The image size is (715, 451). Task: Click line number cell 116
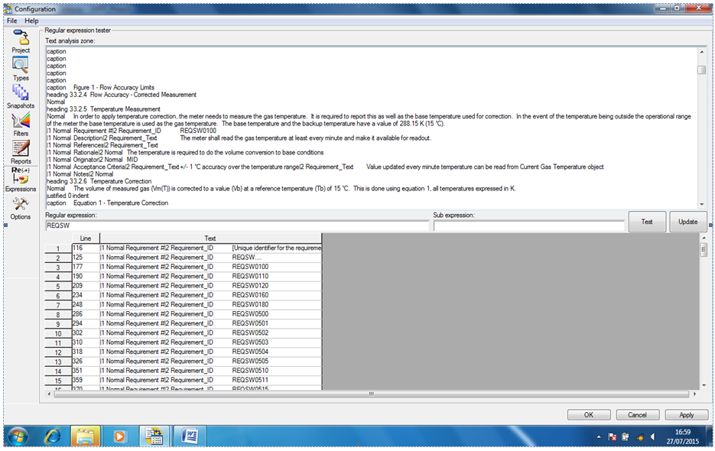coord(86,248)
